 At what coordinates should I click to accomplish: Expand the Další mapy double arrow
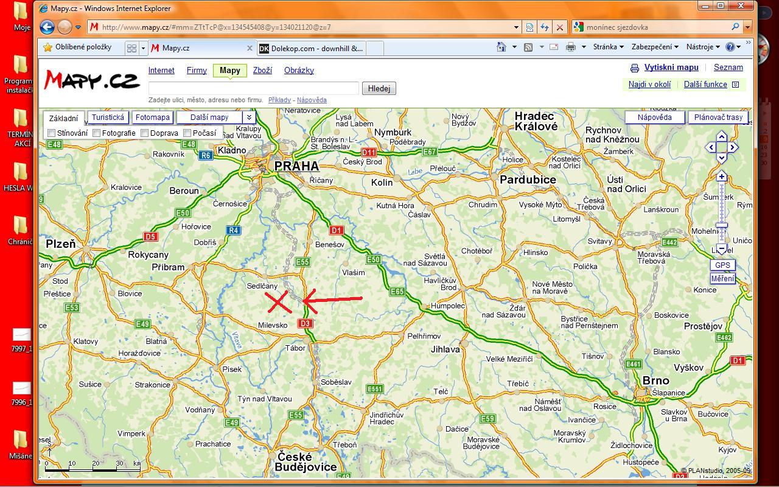pyautogui.click(x=248, y=117)
